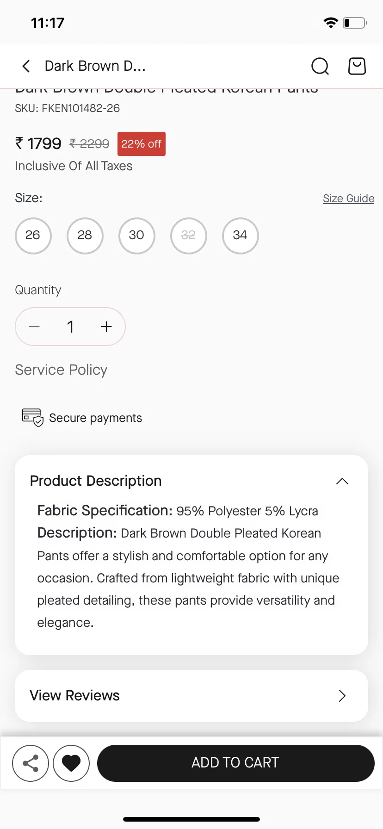
Task: Tap the crossed-out size 32
Action: pos(188,235)
